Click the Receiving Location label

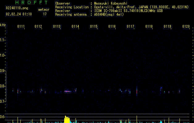[72, 7]
